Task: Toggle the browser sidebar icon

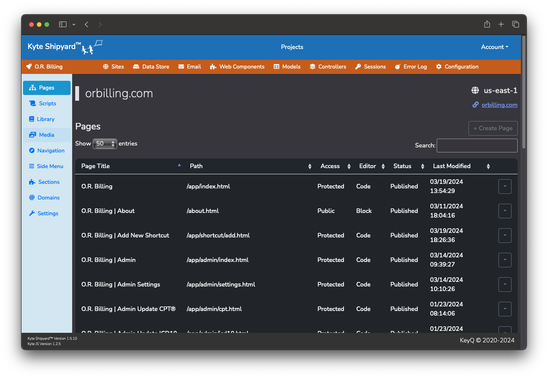Action: click(x=63, y=24)
